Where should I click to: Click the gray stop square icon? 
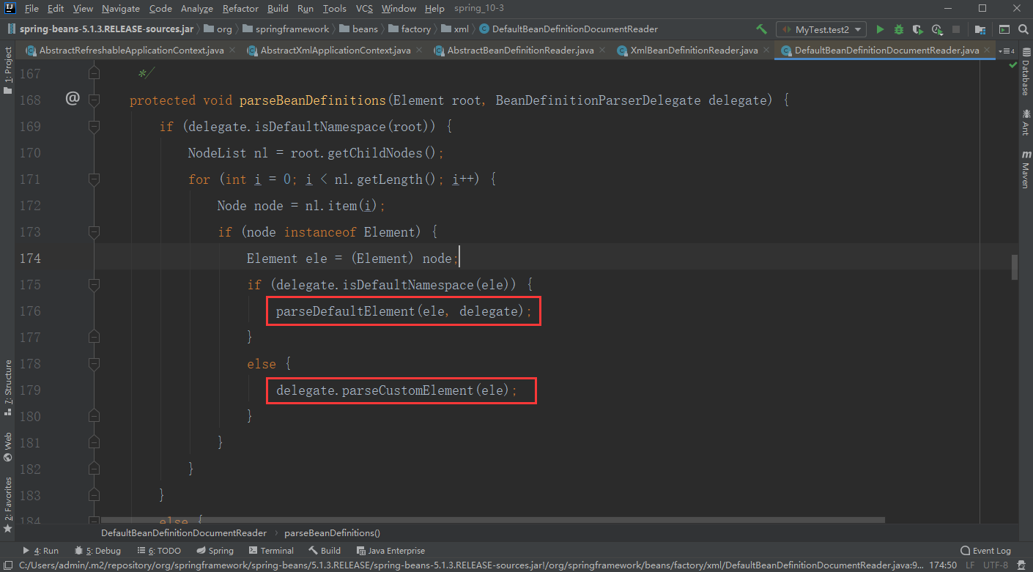[x=955, y=29]
